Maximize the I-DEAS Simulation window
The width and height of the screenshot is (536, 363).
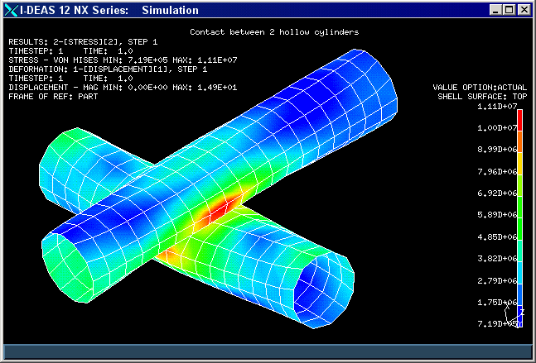[x=509, y=10]
